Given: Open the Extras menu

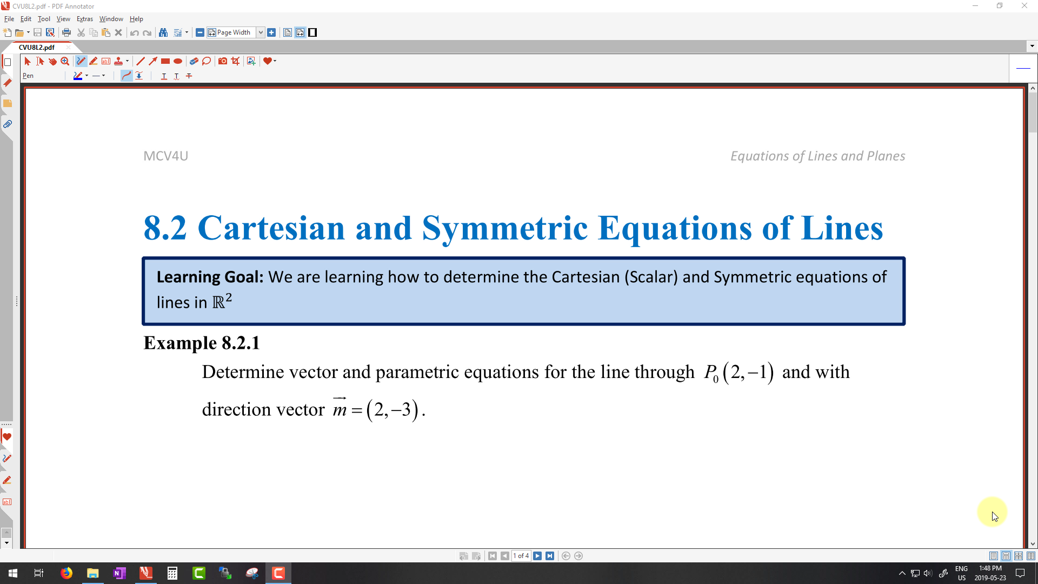Looking at the screenshot, I should (x=84, y=19).
